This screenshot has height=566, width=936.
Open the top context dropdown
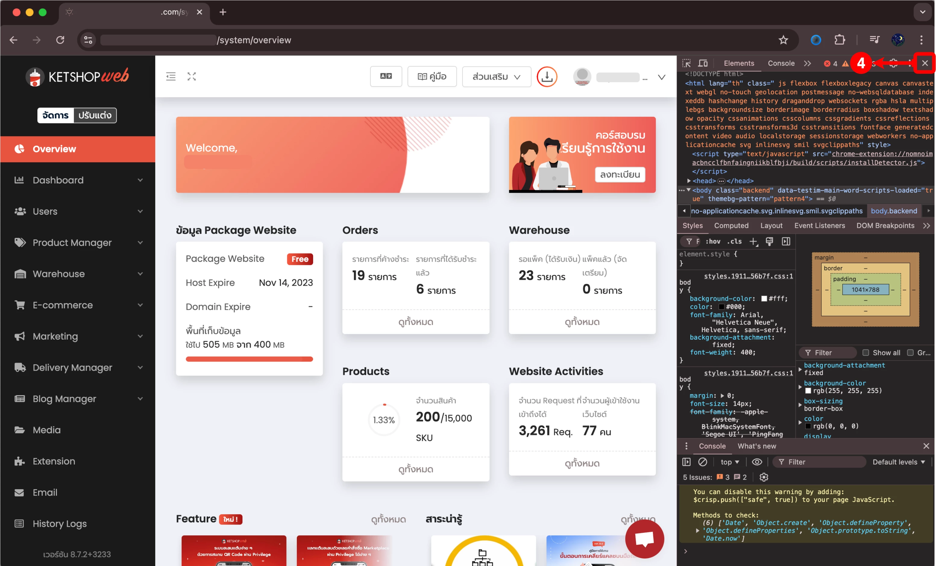[x=730, y=462]
